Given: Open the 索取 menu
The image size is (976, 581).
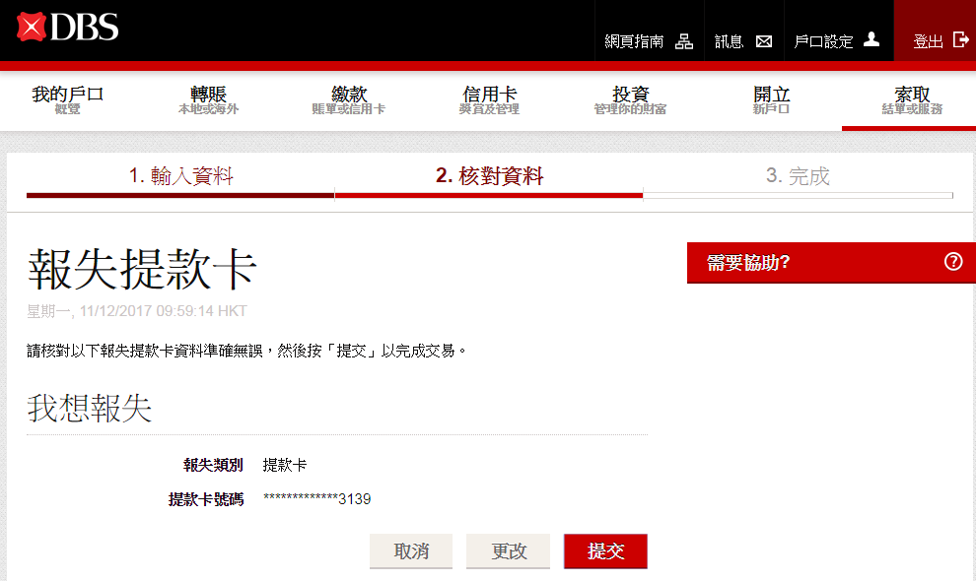Looking at the screenshot, I should click(x=911, y=99).
